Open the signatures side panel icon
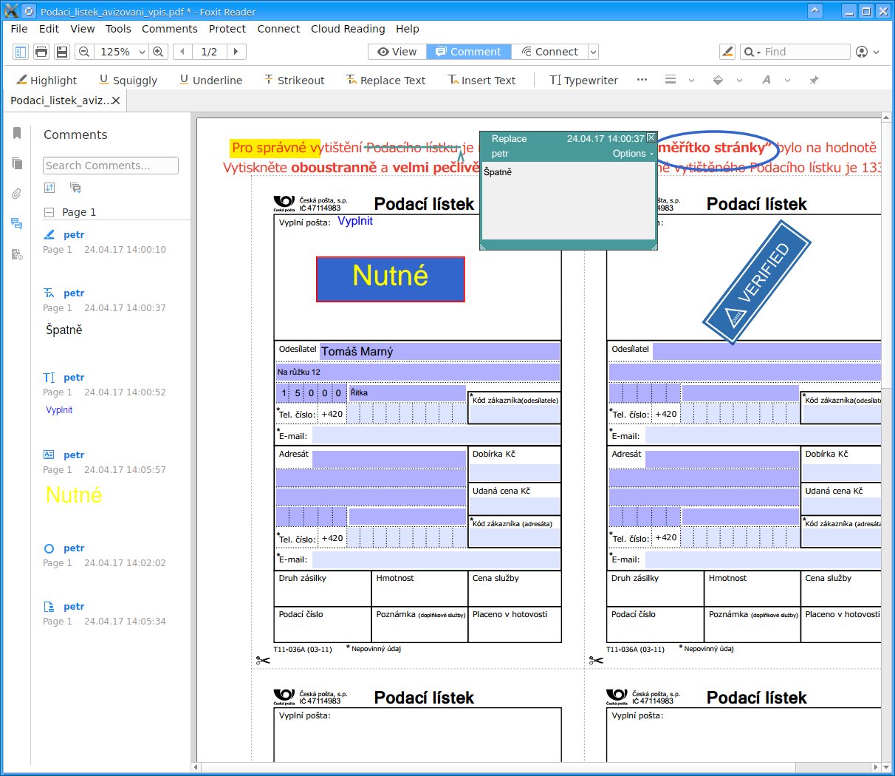The width and height of the screenshot is (895, 776). [x=17, y=254]
